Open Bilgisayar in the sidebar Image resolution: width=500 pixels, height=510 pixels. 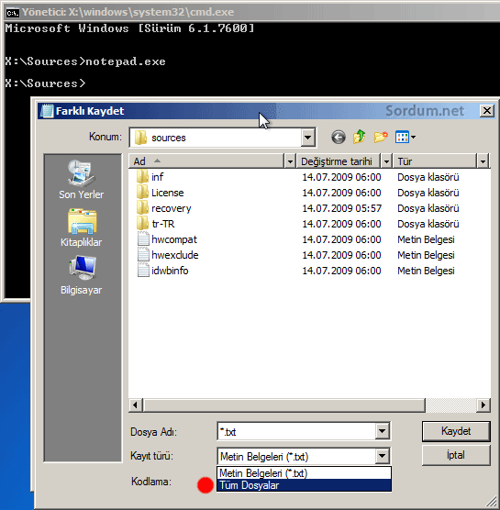tap(82, 275)
